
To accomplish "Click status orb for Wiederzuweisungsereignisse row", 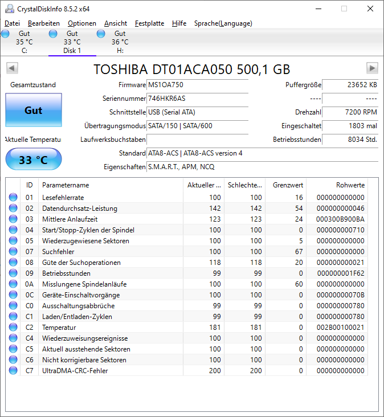I will click(x=13, y=338).
